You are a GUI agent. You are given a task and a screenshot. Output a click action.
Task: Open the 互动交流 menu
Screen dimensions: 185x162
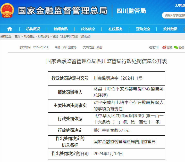click(x=143, y=29)
